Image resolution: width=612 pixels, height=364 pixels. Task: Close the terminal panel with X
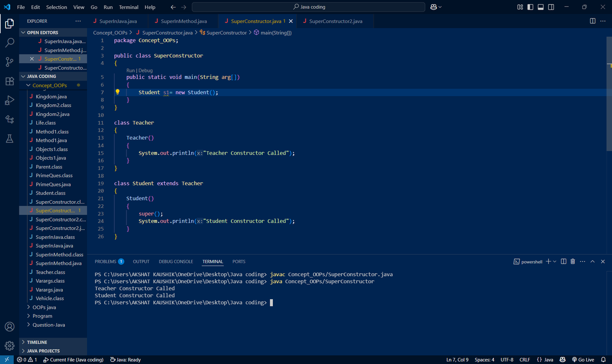click(603, 261)
